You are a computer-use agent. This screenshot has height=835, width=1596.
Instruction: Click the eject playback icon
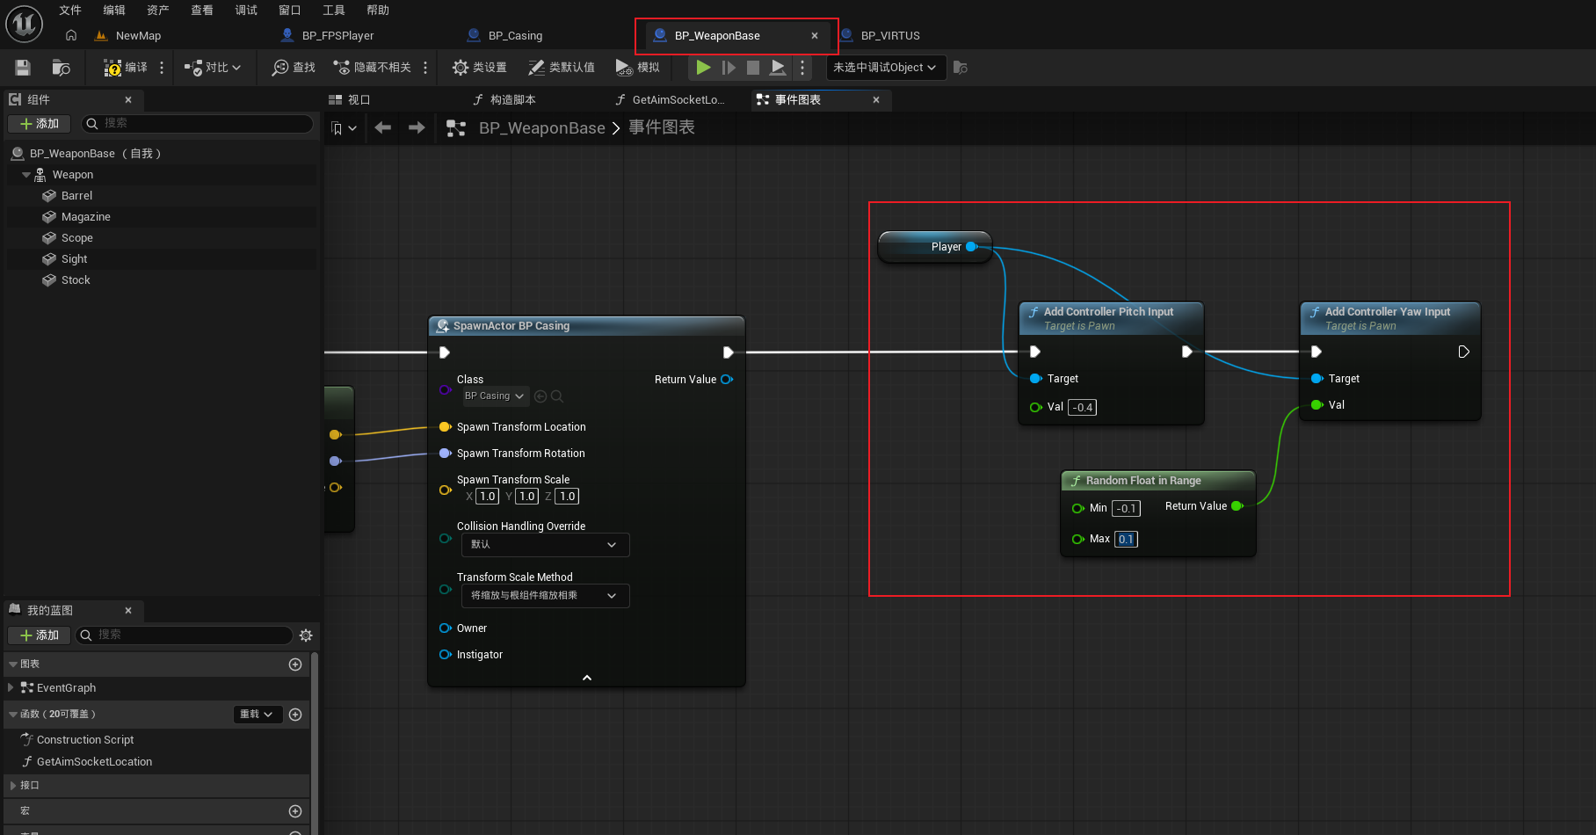click(x=778, y=67)
